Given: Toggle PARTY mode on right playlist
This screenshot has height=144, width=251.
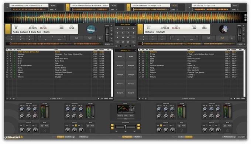Looking at the screenshot, I should coord(243,99).
